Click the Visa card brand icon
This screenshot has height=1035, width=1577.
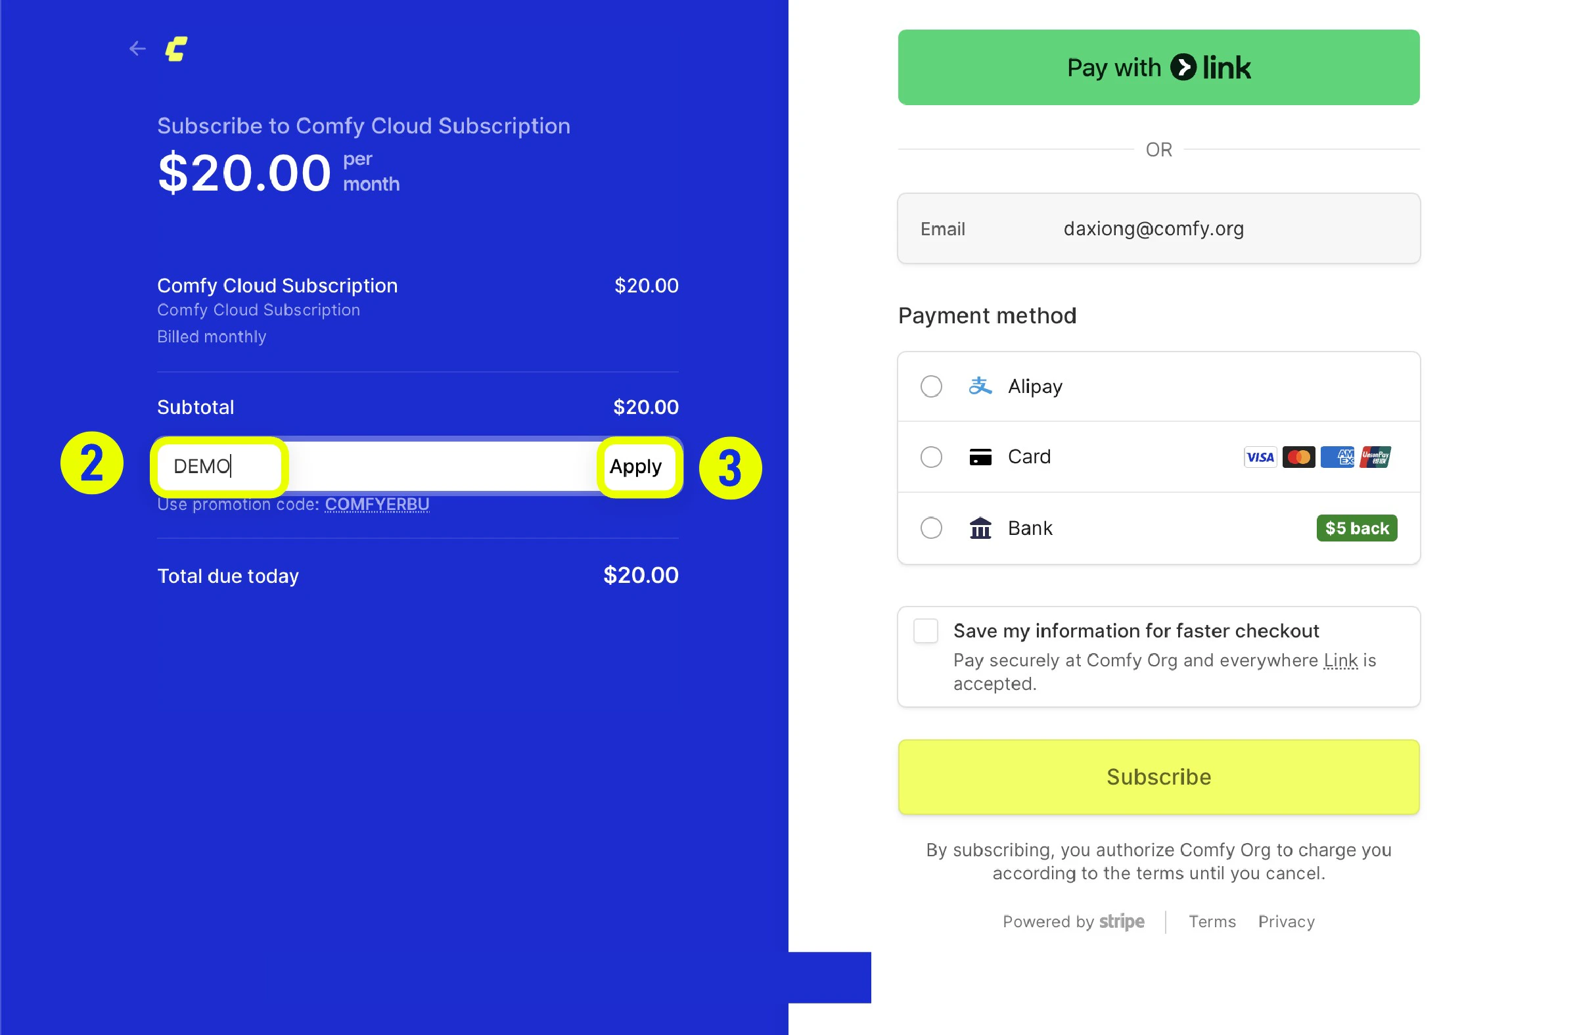[1260, 457]
